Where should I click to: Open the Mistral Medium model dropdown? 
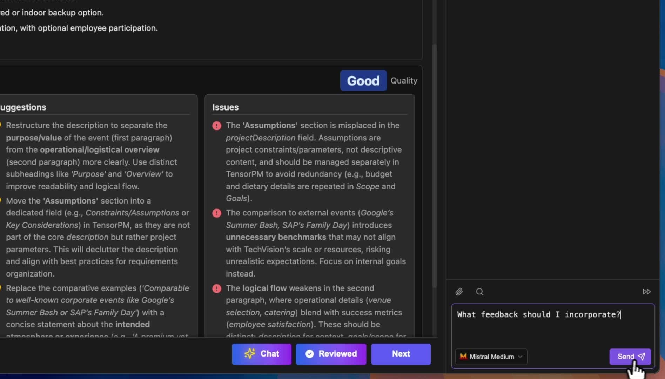[491, 357]
